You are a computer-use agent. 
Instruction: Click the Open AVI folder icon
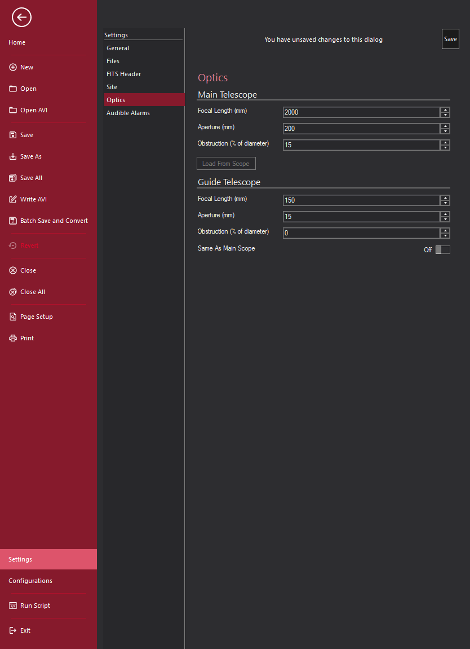(x=13, y=110)
